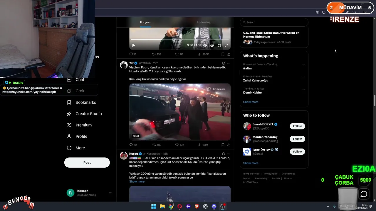Viewport: 376px width, 211px height.
Task: Reply to top post with 18 replies
Action: (133, 54)
